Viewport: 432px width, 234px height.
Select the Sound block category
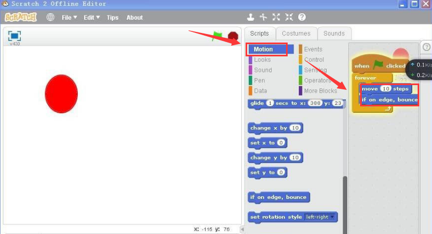point(260,70)
